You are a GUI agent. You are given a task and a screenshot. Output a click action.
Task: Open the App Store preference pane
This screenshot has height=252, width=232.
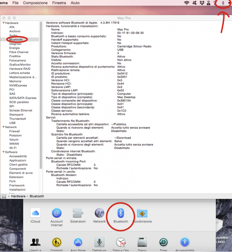[78, 242]
